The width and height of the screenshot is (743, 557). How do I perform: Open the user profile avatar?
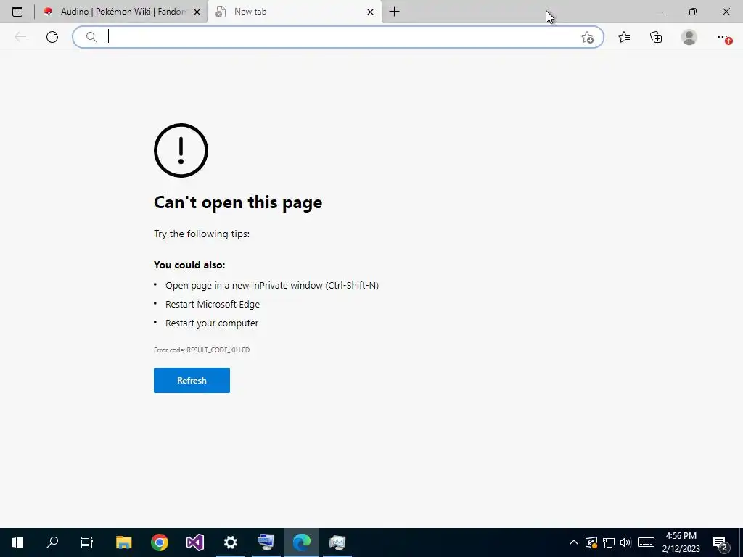pos(689,37)
